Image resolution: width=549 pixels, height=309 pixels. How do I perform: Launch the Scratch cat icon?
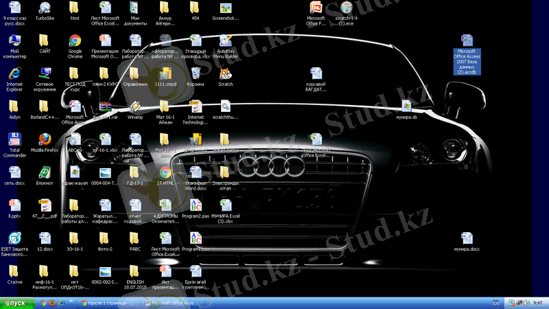[225, 73]
